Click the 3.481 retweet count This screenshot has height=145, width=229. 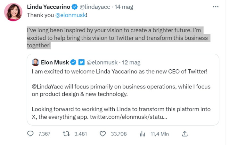tap(80, 134)
